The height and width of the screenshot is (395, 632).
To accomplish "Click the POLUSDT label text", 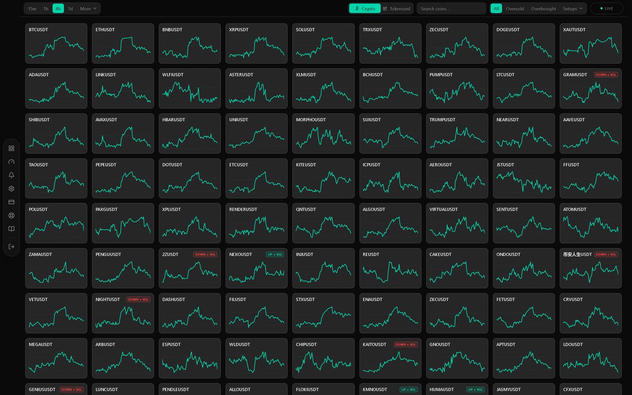I will pos(38,209).
